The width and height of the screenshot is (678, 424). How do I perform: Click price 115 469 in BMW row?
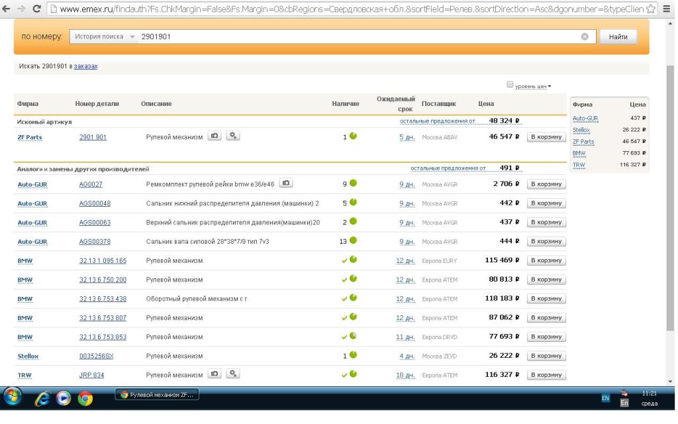pyautogui.click(x=502, y=260)
